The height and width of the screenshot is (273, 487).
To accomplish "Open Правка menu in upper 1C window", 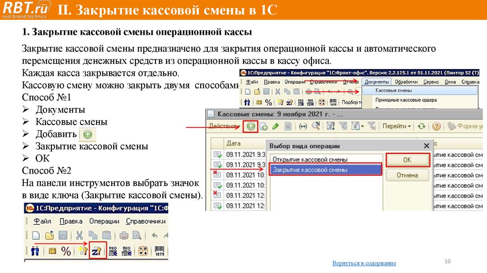I will click(x=272, y=82).
